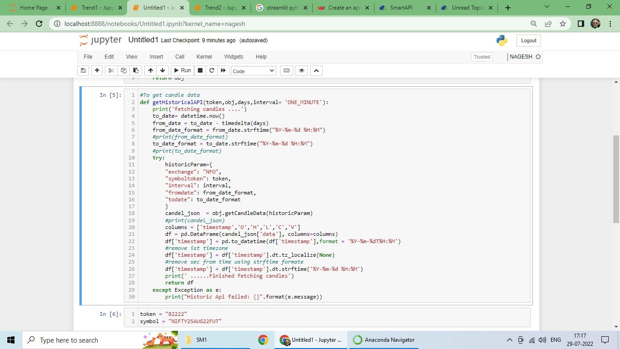
Task: Click the NAGESH kernel idle indicator circle
Action: (538, 57)
